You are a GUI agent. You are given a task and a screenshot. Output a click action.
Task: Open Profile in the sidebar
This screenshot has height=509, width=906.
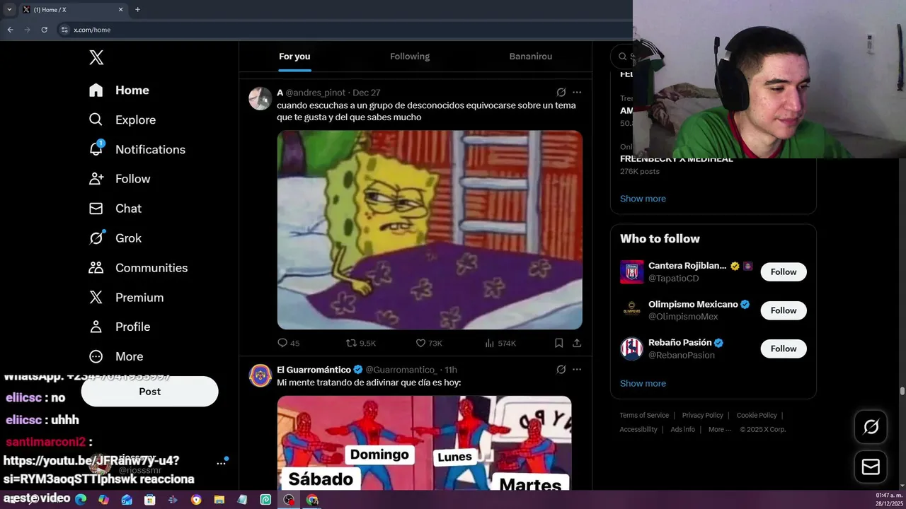(x=119, y=327)
